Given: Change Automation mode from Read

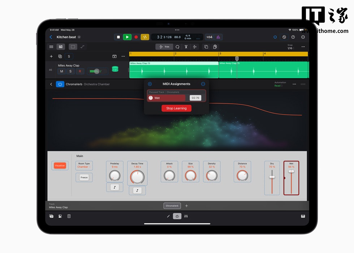Looking at the screenshot, I should tap(279, 86).
